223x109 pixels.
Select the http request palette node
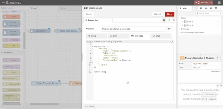(11, 84)
